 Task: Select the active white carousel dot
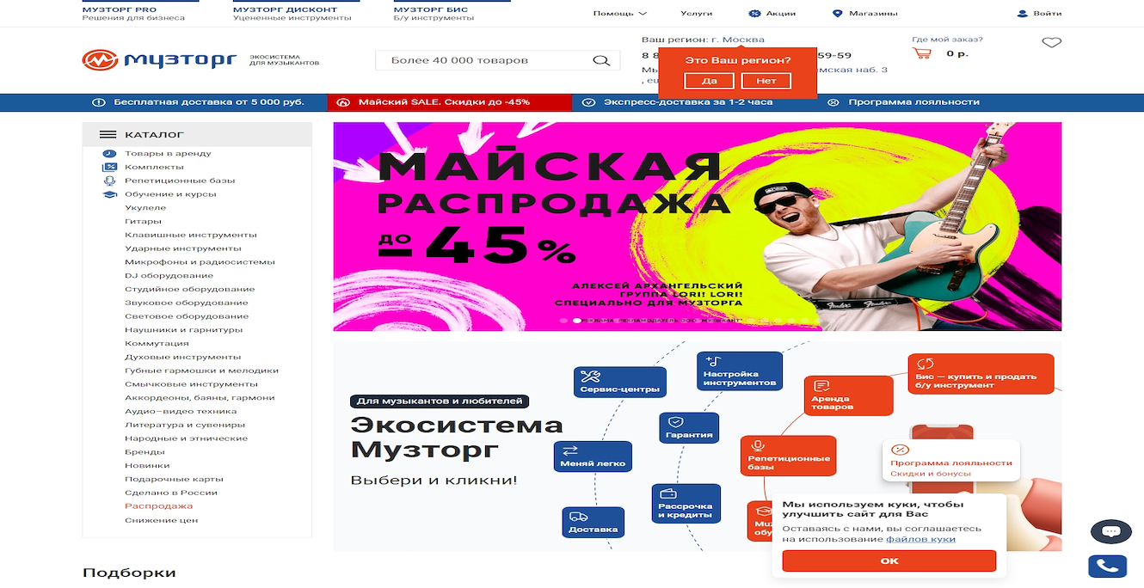pos(576,321)
